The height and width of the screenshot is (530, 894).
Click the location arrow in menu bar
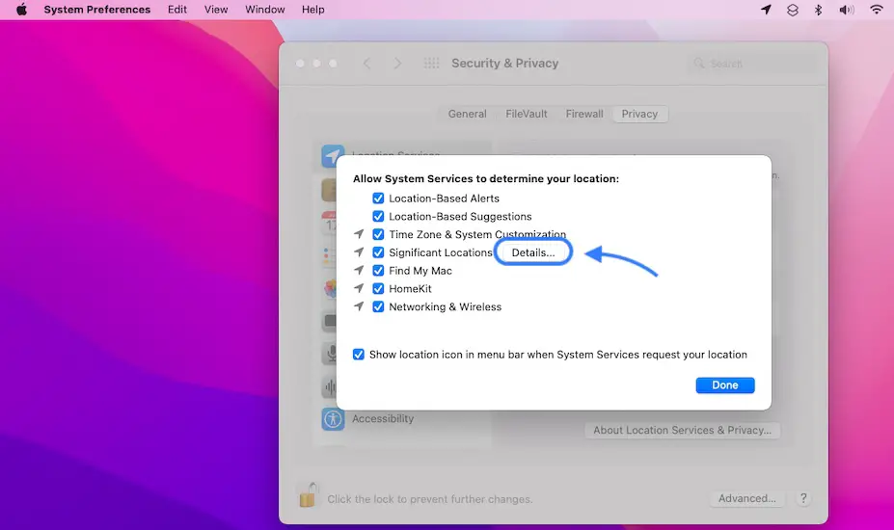[767, 10]
